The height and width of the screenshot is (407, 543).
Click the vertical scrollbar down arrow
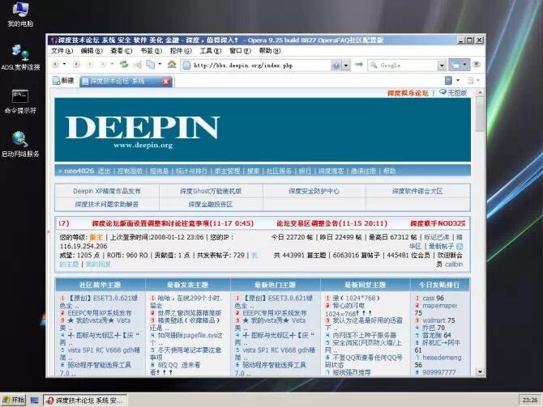480,372
